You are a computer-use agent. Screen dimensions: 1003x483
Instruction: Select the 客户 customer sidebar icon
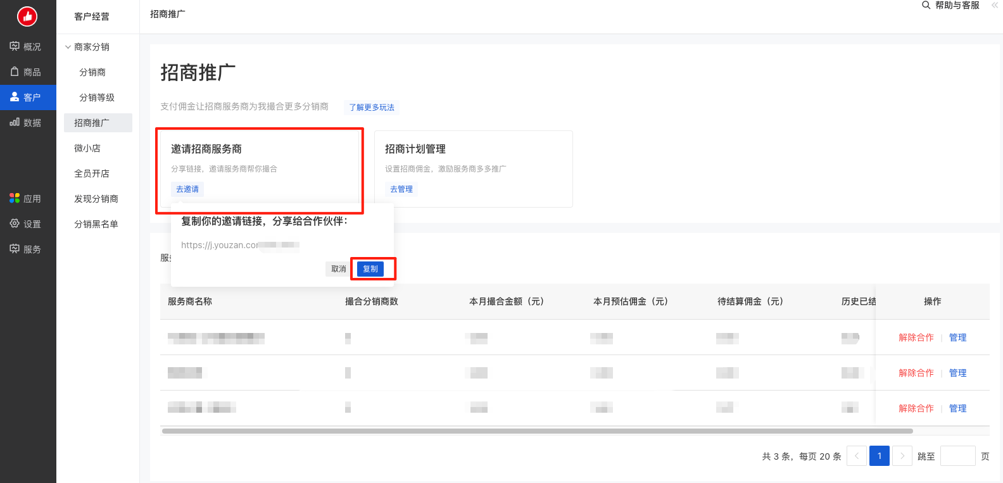pos(15,97)
